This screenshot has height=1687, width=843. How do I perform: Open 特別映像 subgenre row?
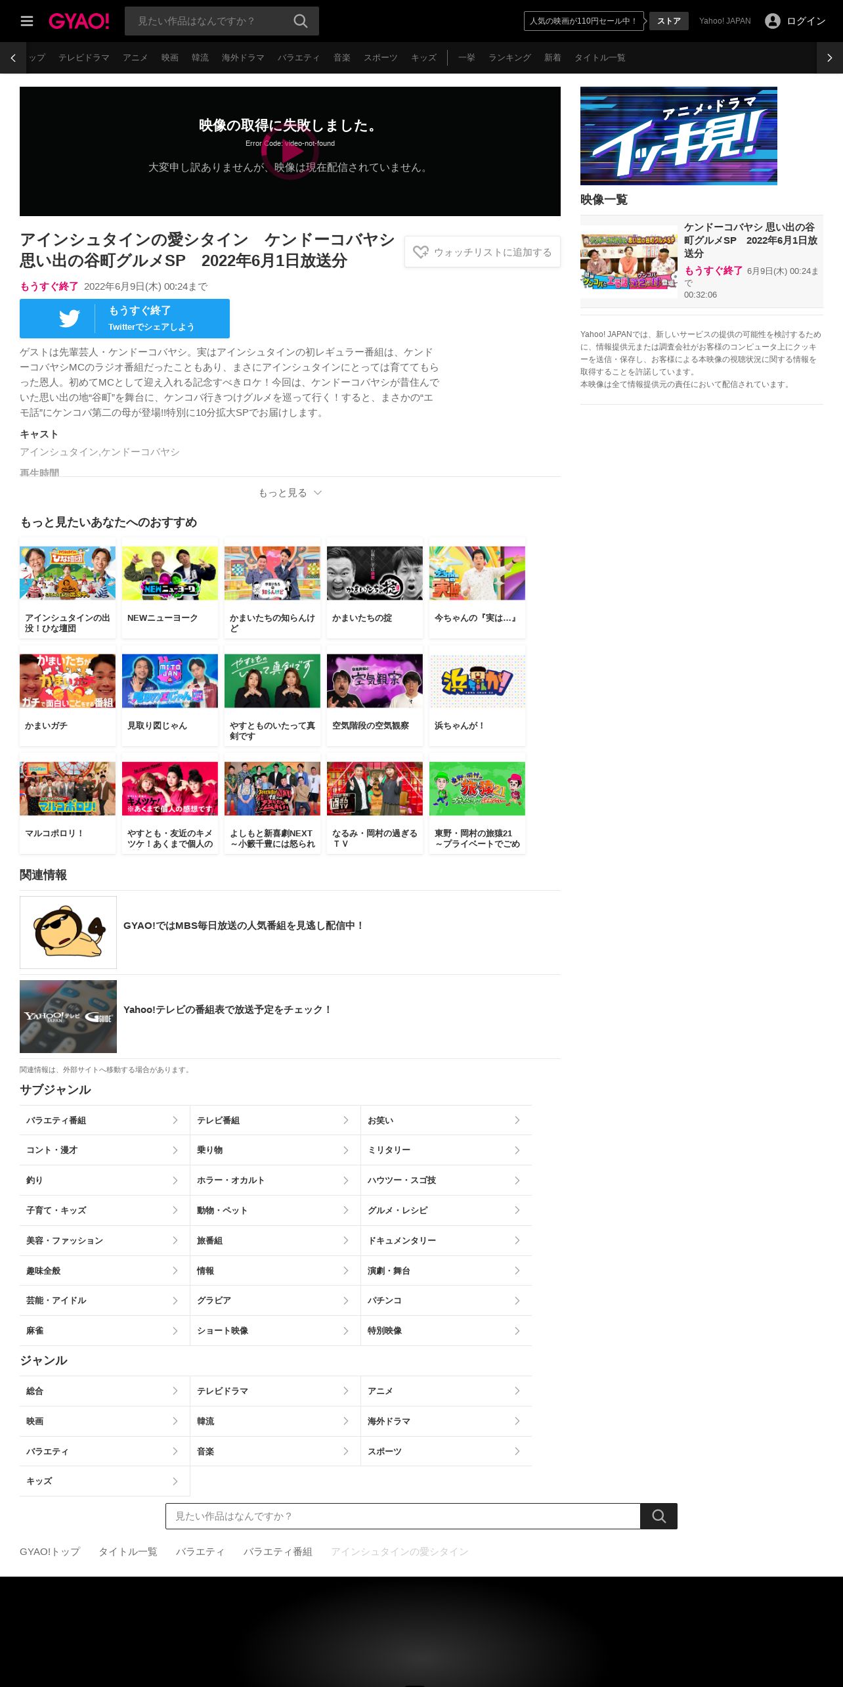pyautogui.click(x=446, y=1330)
